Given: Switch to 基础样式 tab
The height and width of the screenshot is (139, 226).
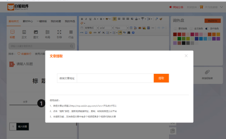Looking at the screenshot, I should (x=14, y=21).
